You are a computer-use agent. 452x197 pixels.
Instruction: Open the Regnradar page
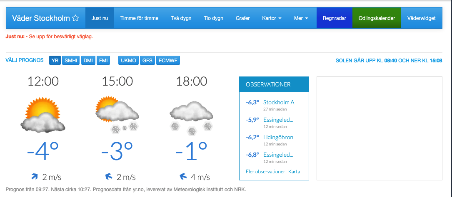point(334,18)
